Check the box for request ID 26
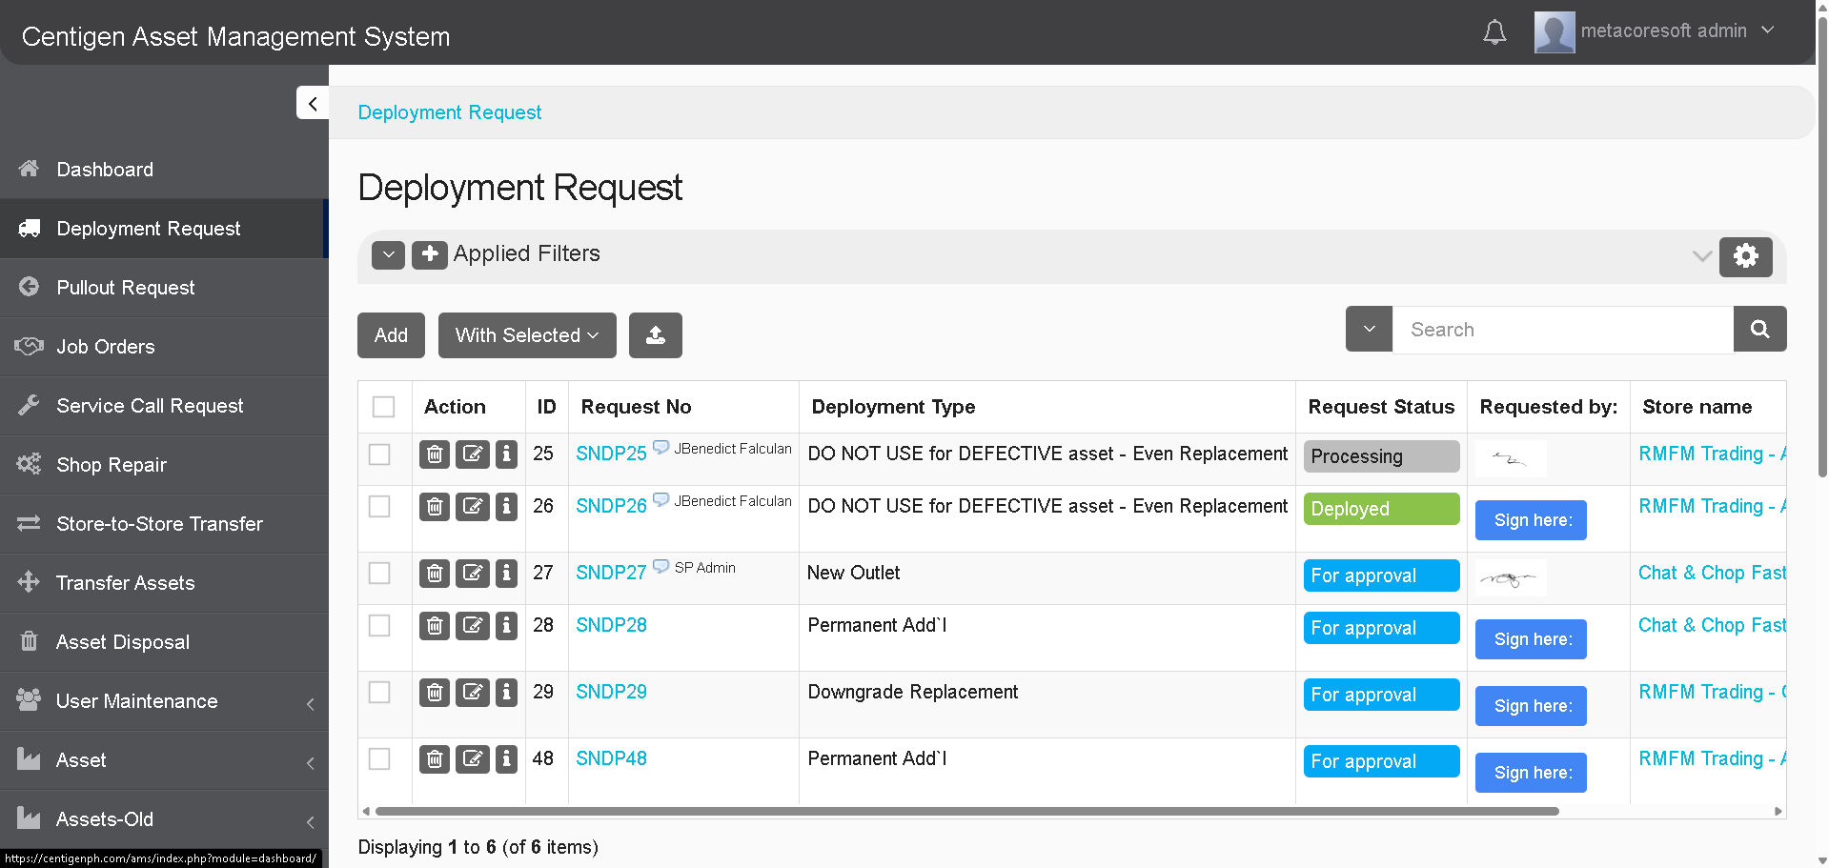Viewport: 1829px width, 868px height. click(379, 507)
